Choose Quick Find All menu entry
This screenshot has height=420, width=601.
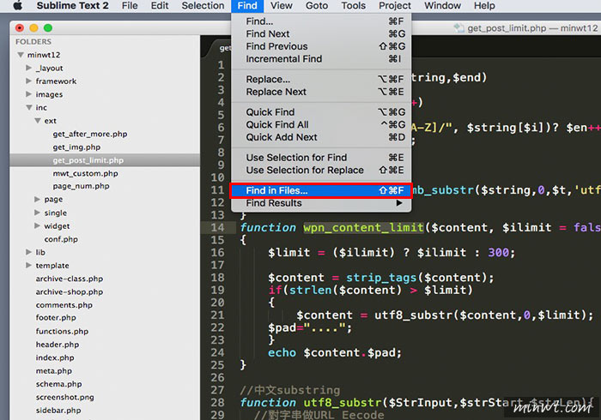(x=321, y=124)
